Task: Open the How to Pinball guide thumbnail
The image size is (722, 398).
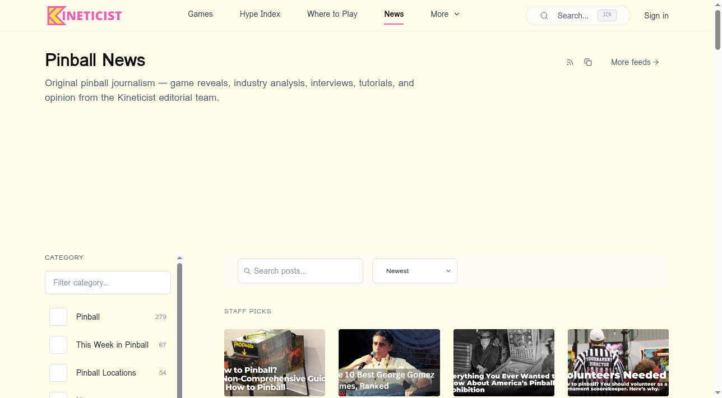Action: coord(275,363)
